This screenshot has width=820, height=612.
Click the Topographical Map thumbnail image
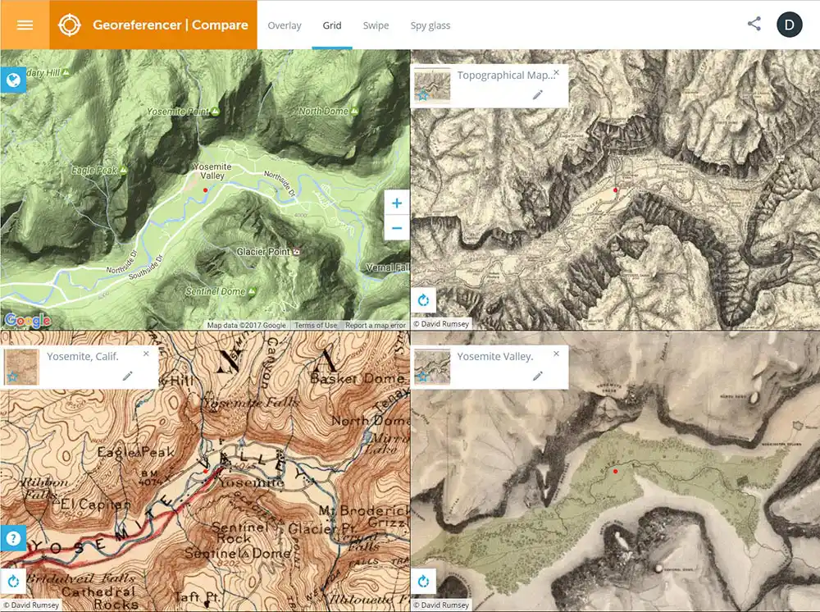pyautogui.click(x=432, y=86)
